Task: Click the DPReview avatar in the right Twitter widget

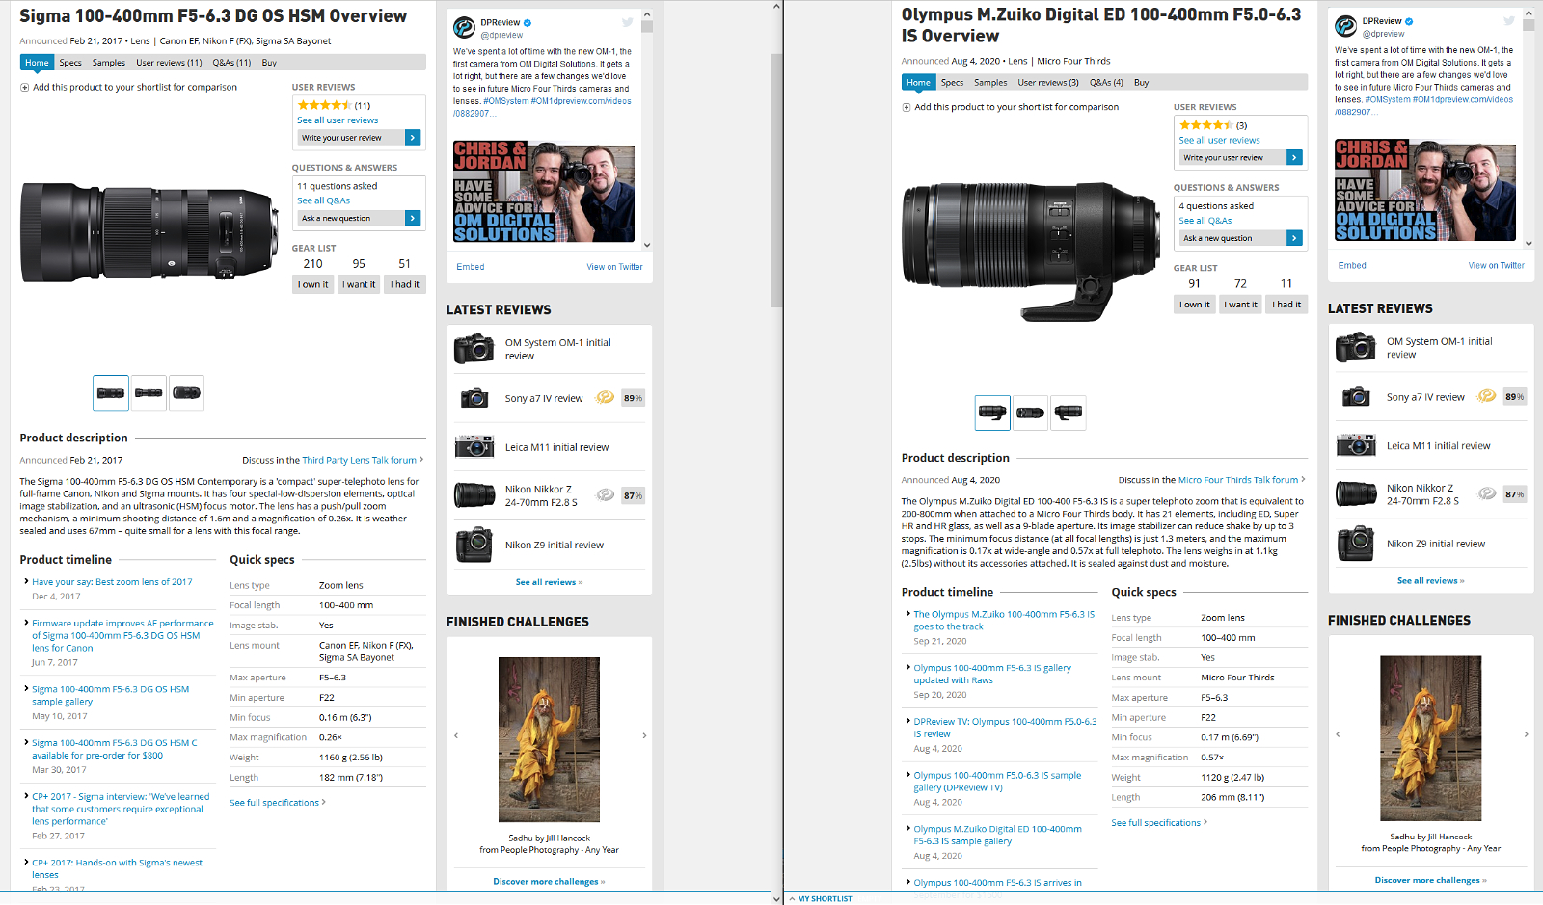Action: click(1345, 26)
